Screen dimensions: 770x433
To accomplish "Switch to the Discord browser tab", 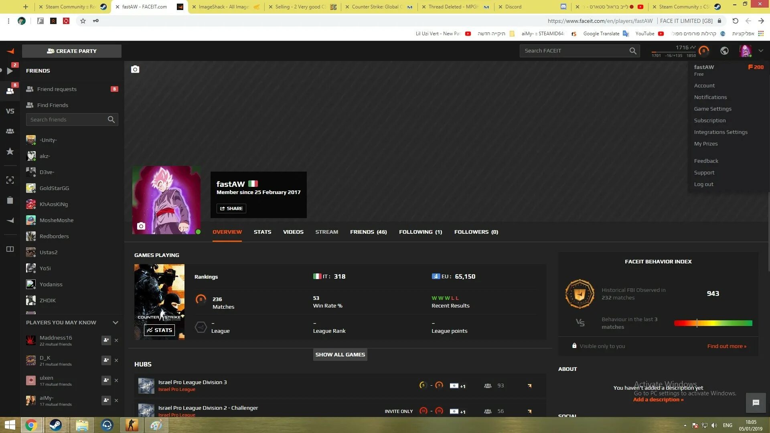I will [x=533, y=7].
